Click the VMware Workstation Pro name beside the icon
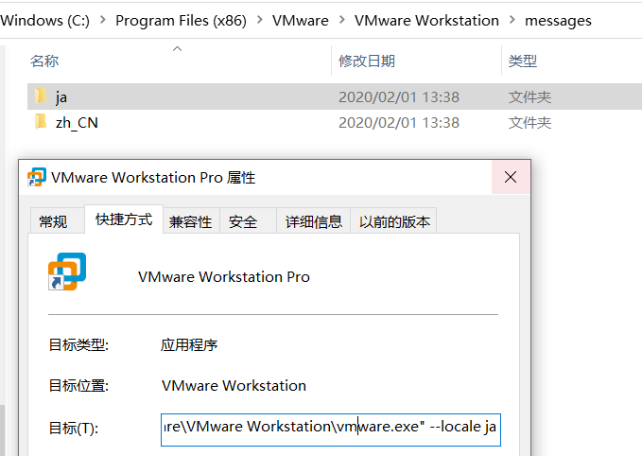This screenshot has width=642, height=456. 224,277
